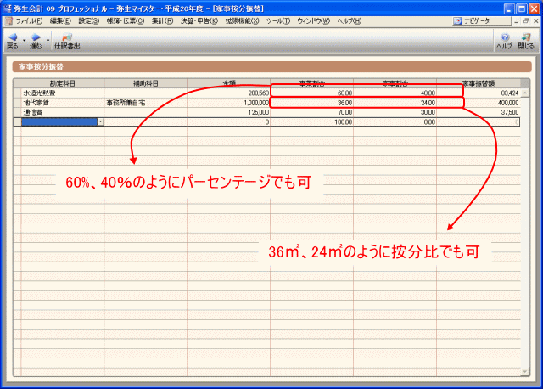Open the 勘定科目 dropdown in the empty row
The width and height of the screenshot is (543, 389).
100,121
